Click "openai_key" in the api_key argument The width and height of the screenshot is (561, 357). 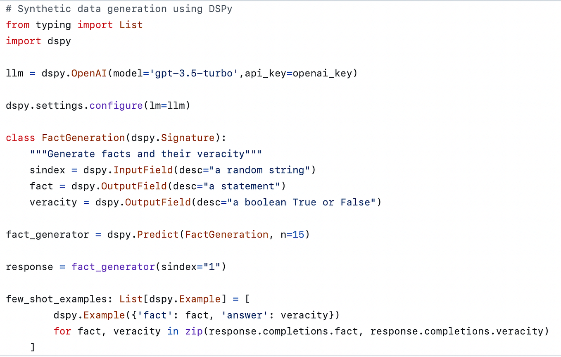(322, 74)
